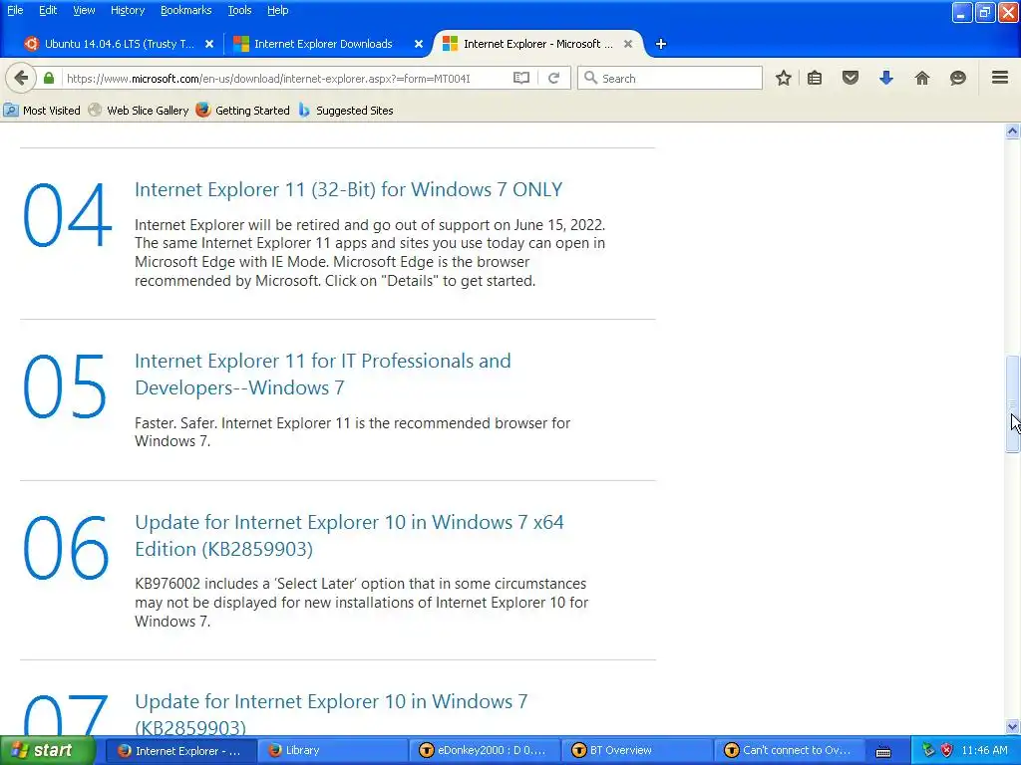The image size is (1021, 765).
Task: Click the URL address bar field
Action: (x=286, y=78)
